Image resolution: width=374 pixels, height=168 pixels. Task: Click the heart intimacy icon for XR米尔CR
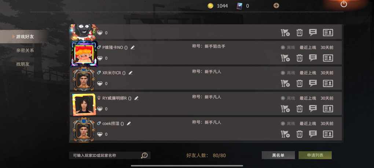tap(100, 83)
